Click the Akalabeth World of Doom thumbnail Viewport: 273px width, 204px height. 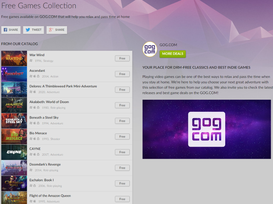14,106
